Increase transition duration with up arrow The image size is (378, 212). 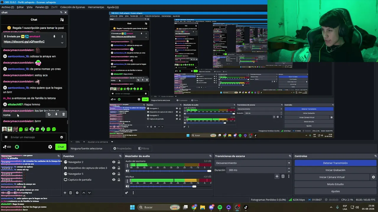click(289, 169)
